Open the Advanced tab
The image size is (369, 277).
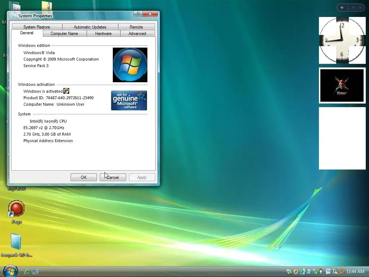coord(137,34)
